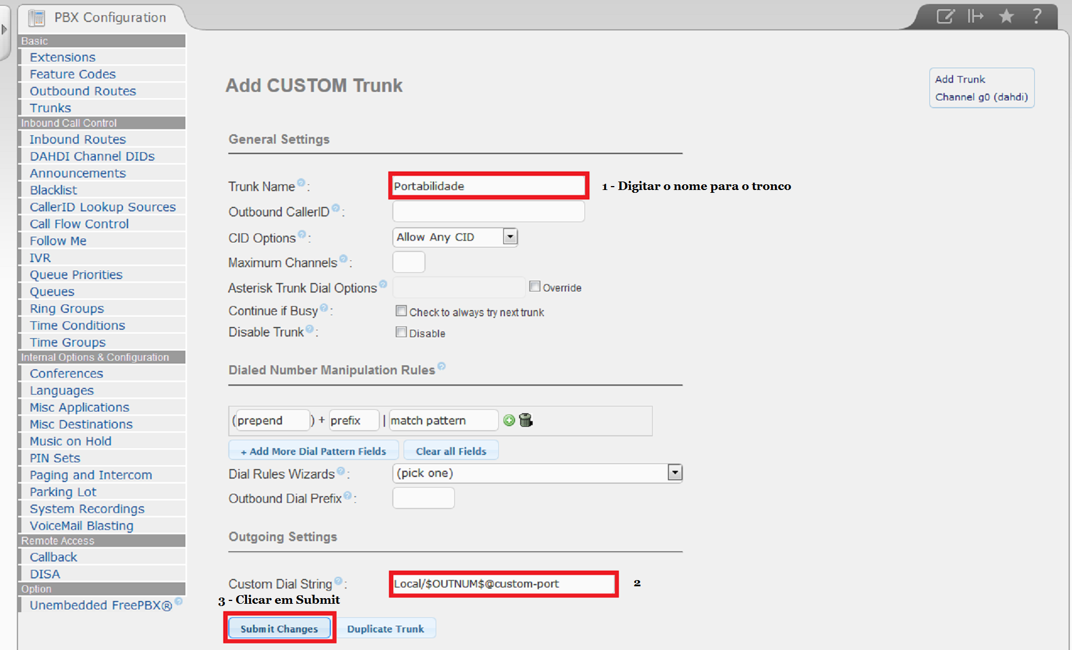Expand the left side panel arrow

click(5, 29)
